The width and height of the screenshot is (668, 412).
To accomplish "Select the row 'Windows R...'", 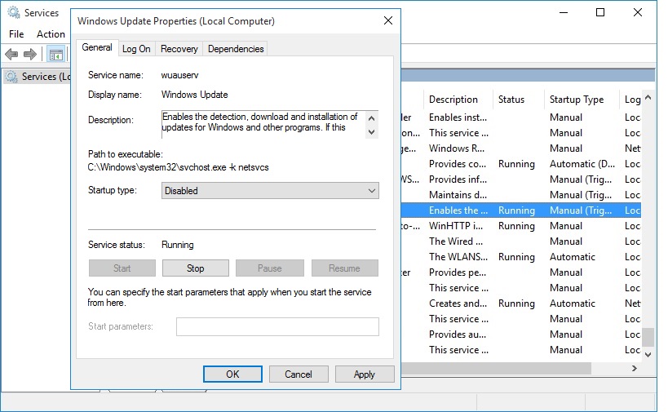I will [521, 148].
